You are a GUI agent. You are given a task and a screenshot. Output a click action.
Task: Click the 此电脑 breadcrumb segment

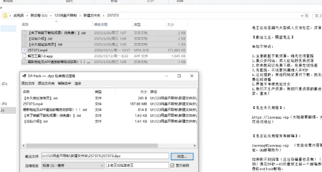[x=19, y=16]
